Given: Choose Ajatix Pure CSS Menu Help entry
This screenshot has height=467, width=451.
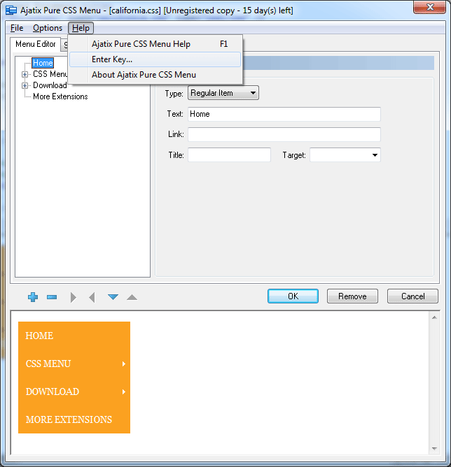Looking at the screenshot, I should (155, 44).
